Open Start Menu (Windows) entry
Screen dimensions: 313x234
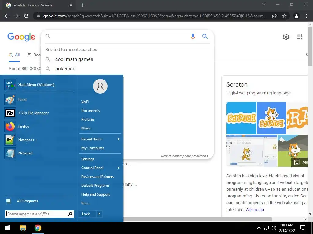[x=39, y=85]
